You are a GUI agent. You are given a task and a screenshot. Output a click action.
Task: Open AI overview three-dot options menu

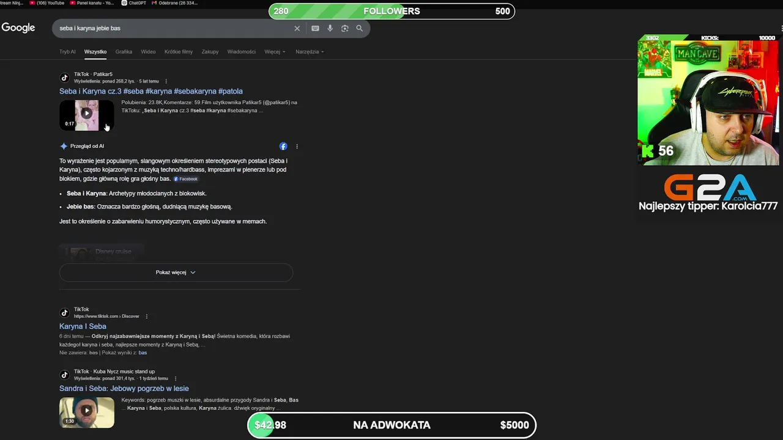click(297, 146)
